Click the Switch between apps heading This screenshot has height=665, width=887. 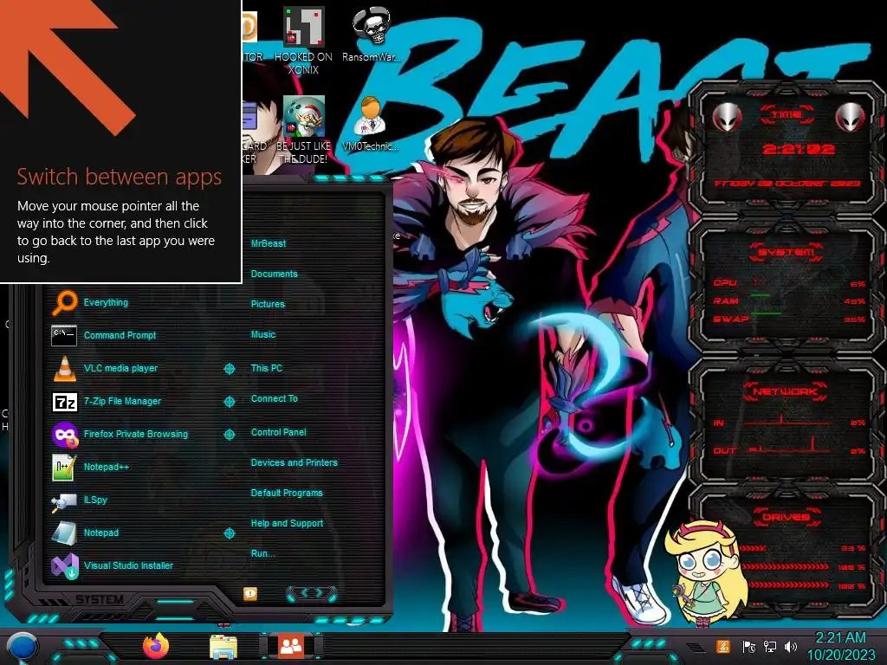(x=120, y=177)
